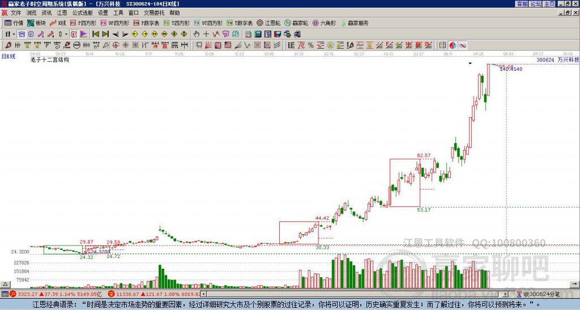This screenshot has height=310, width=580.
Task: Click the Shenzhen index 11338.67 status entry
Action: (x=154, y=294)
